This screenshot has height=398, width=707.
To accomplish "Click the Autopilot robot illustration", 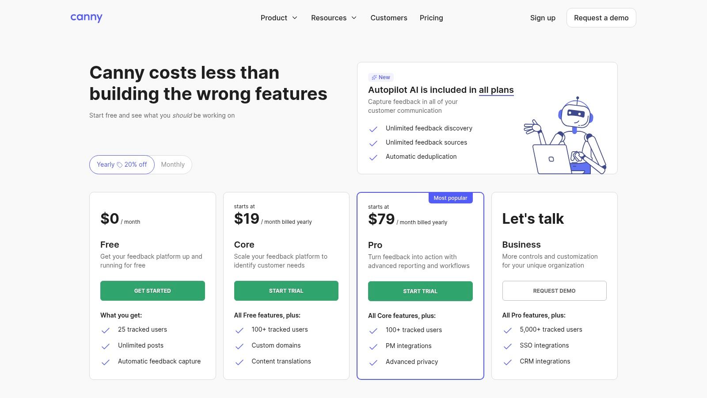I will [x=566, y=136].
